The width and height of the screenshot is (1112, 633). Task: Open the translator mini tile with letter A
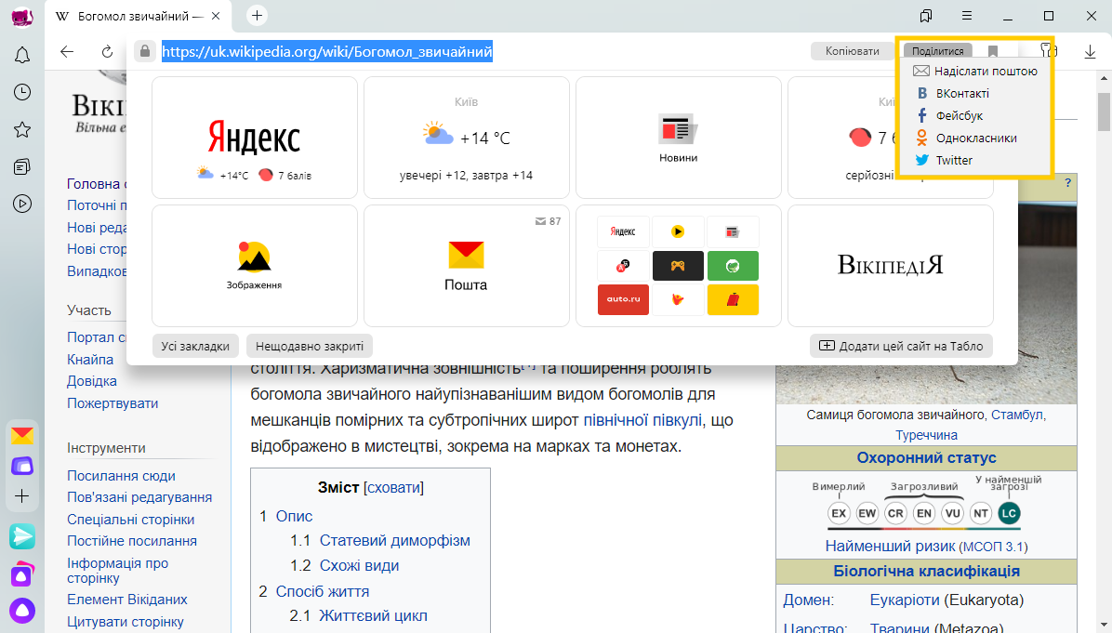point(623,266)
